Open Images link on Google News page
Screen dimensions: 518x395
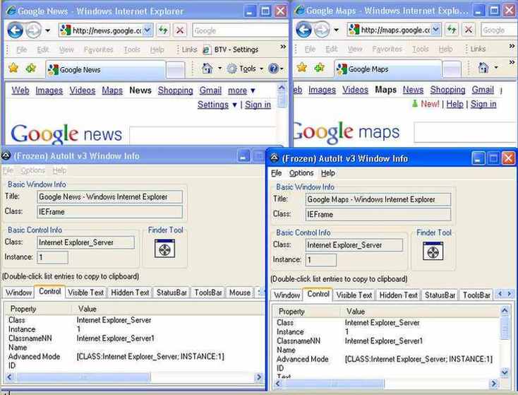point(49,90)
